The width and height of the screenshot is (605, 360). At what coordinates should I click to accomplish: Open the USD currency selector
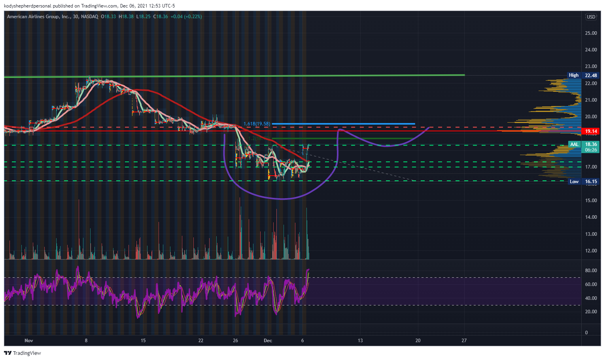[x=591, y=17]
